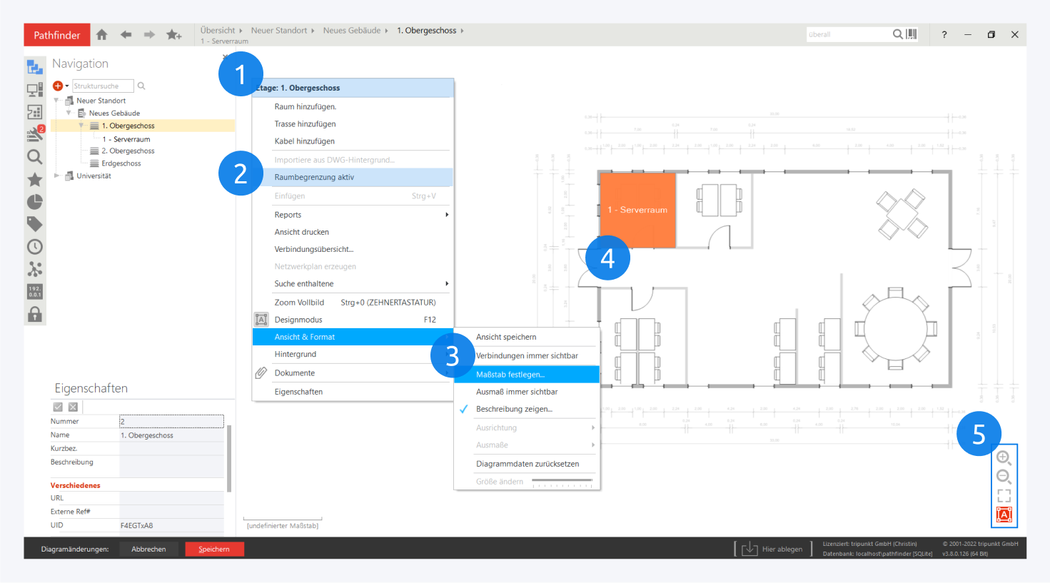Click the home icon in the toolbar
The image size is (1050, 583).
click(x=102, y=35)
